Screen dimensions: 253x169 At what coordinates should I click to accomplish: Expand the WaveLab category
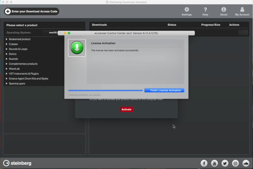click(7, 69)
